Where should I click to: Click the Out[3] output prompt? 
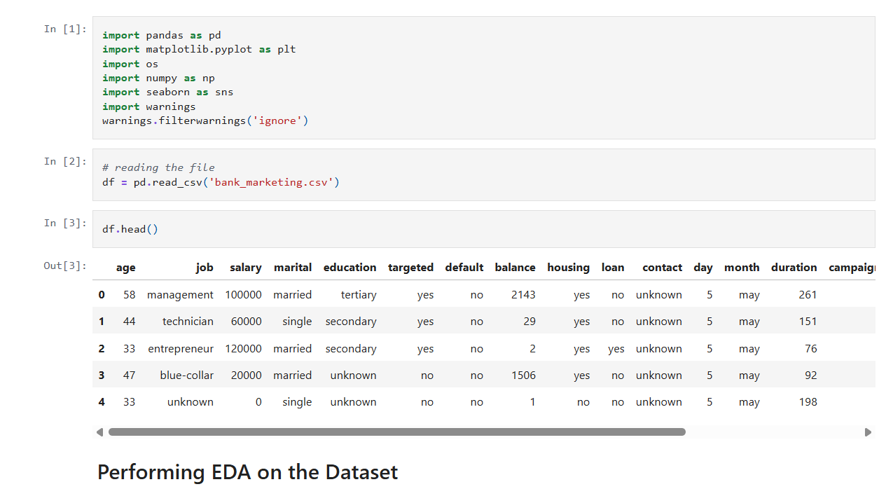[x=65, y=266]
